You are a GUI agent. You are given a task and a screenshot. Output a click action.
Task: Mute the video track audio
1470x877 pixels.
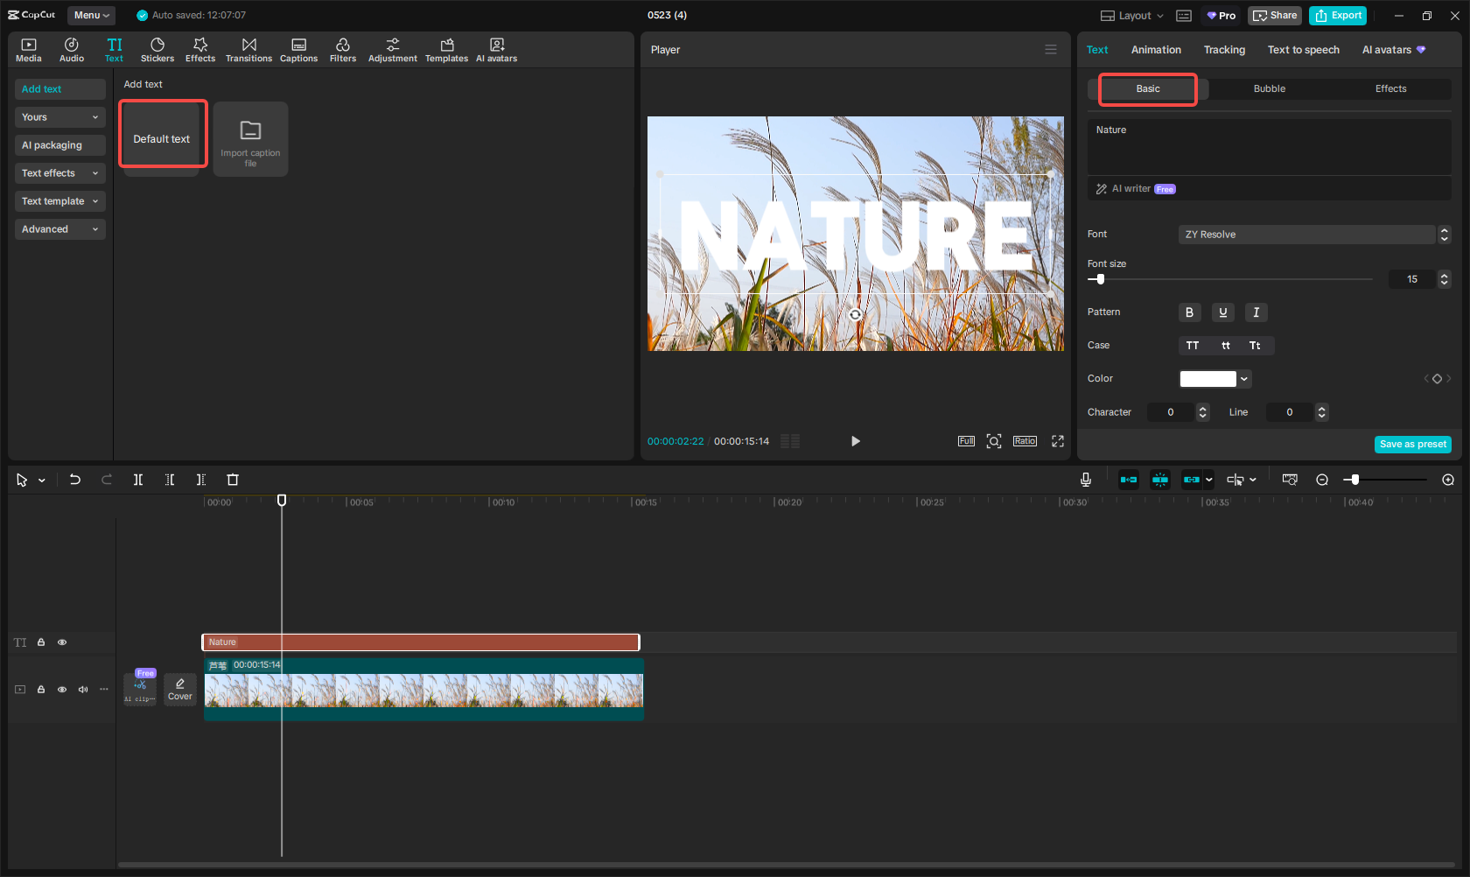[x=82, y=689]
